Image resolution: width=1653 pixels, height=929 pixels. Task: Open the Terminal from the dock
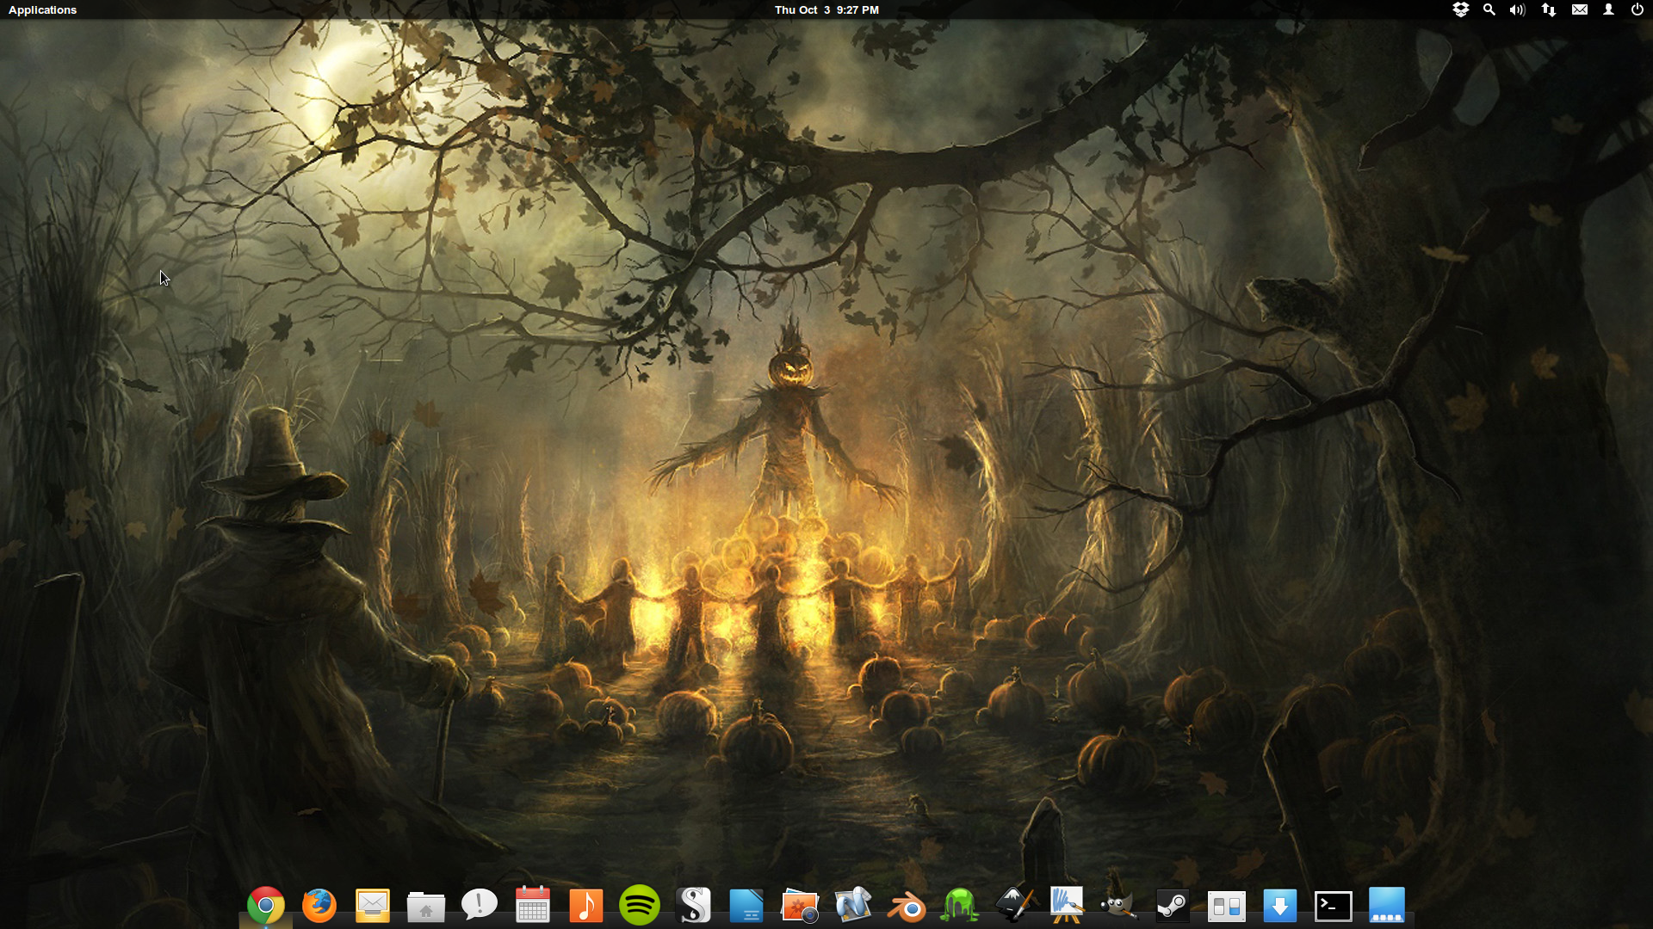(1334, 906)
